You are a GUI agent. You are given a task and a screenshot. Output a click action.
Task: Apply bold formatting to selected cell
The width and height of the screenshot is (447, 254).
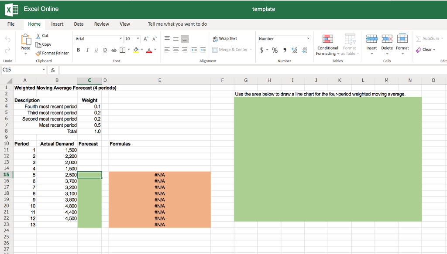tap(79, 50)
